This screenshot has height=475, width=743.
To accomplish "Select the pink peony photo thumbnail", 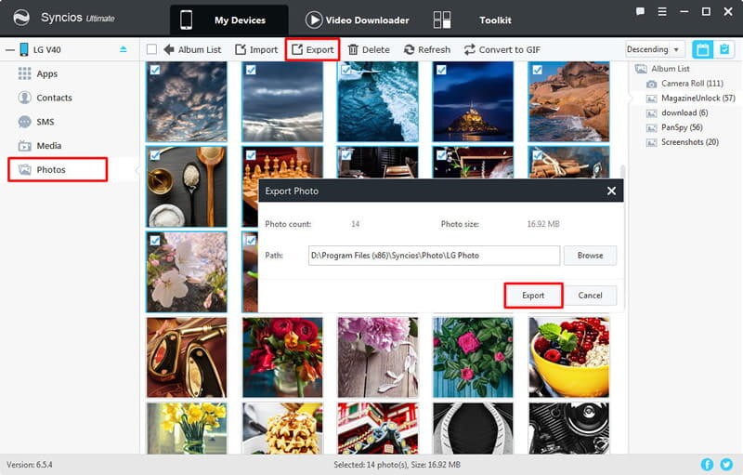I will coord(378,358).
